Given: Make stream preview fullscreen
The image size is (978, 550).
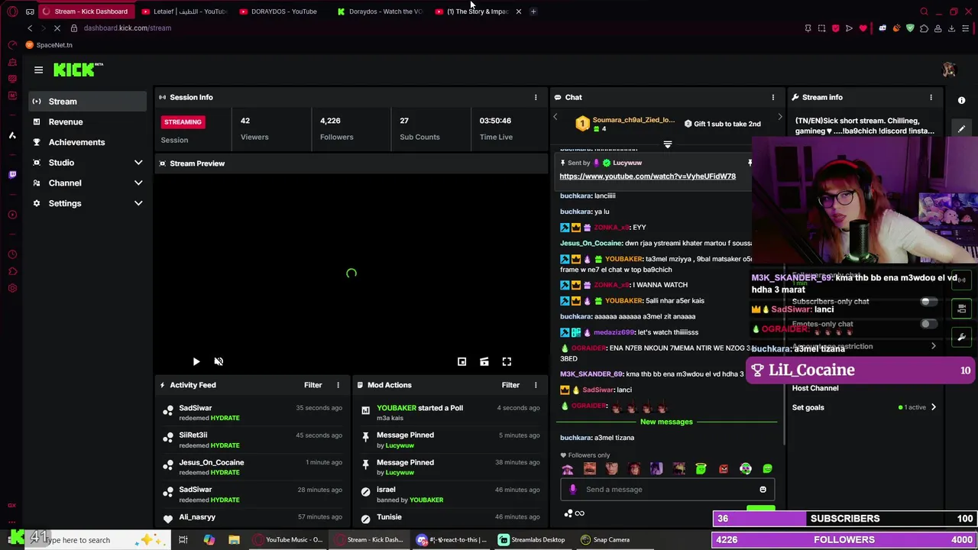Looking at the screenshot, I should 507,361.
